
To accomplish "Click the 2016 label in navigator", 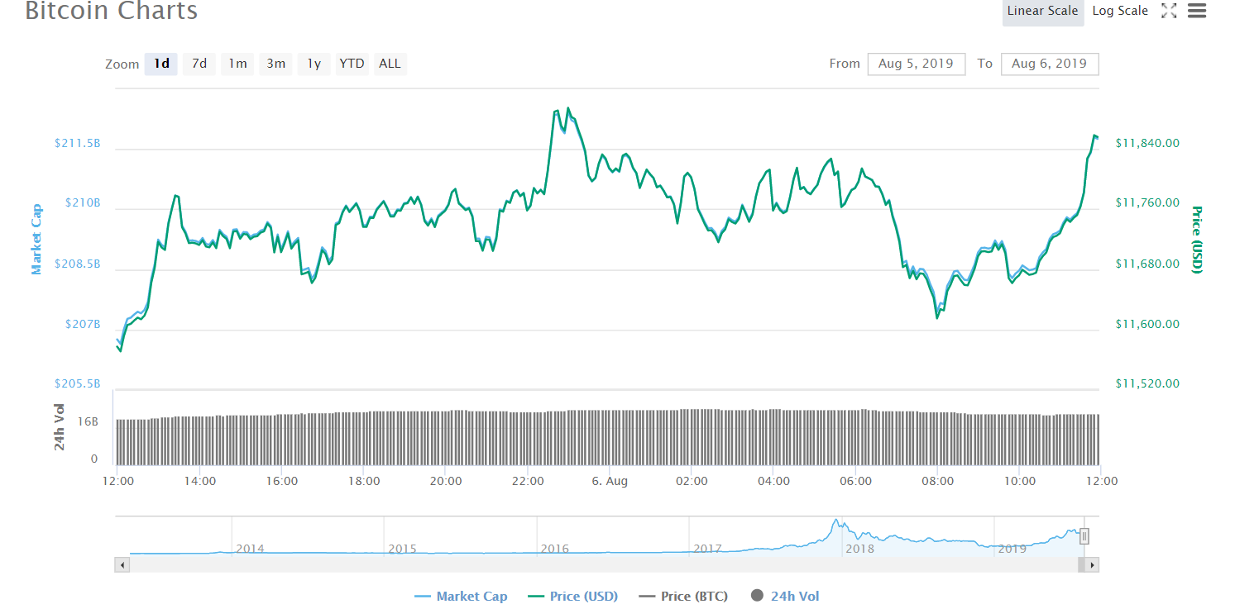I will pos(555,549).
